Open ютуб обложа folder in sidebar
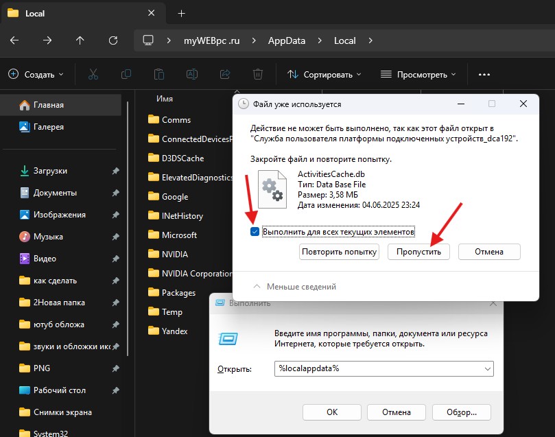This screenshot has height=437, width=555. [x=60, y=324]
